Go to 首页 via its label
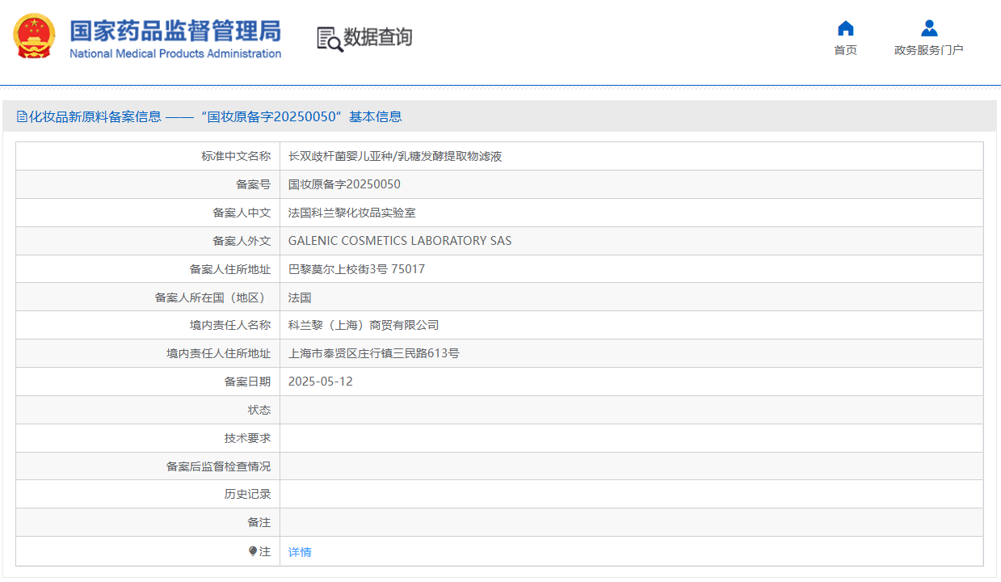This screenshot has width=1001, height=582. pos(845,50)
